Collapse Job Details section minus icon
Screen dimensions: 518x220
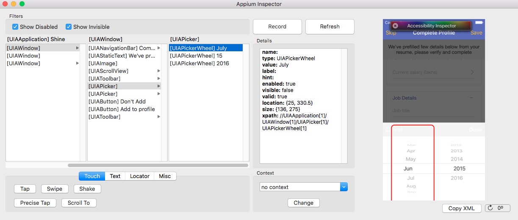tap(471, 98)
